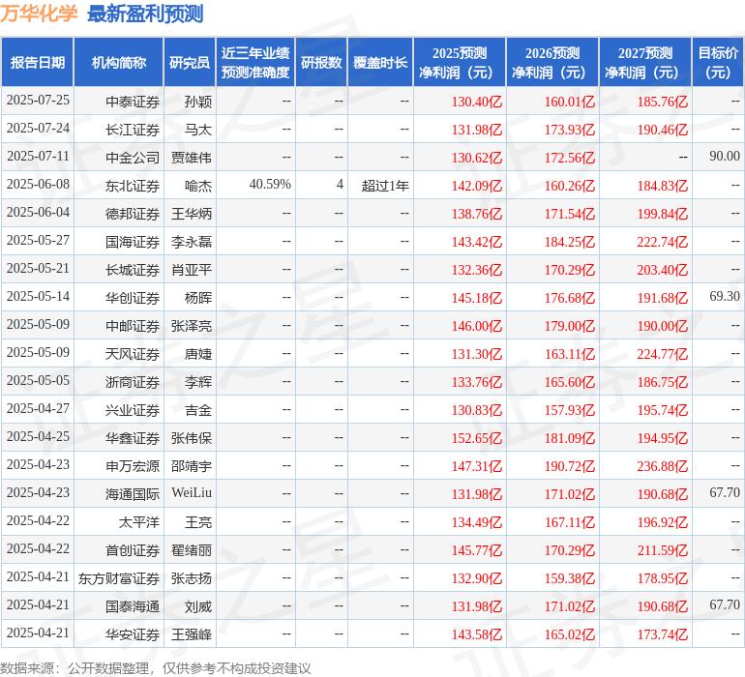The height and width of the screenshot is (677, 745).
Task: Click the 最新盈利预测 heading
Action: click(x=145, y=14)
